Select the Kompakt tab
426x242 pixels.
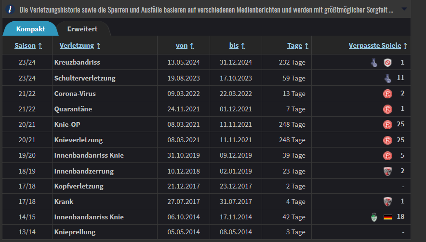[x=30, y=29]
